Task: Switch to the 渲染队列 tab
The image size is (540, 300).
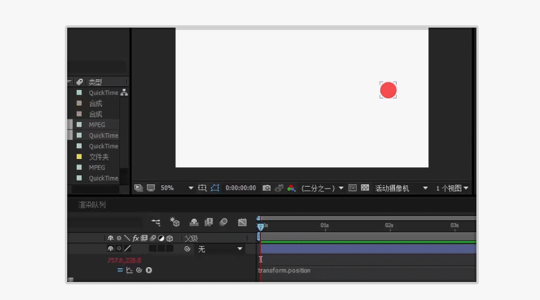Action: 92,205
